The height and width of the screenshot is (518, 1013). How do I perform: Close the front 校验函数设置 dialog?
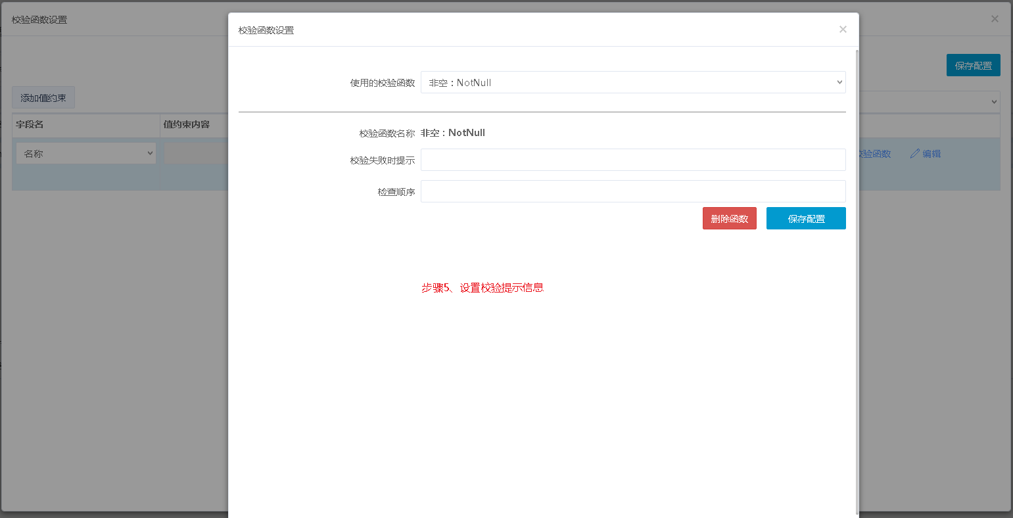click(x=843, y=30)
